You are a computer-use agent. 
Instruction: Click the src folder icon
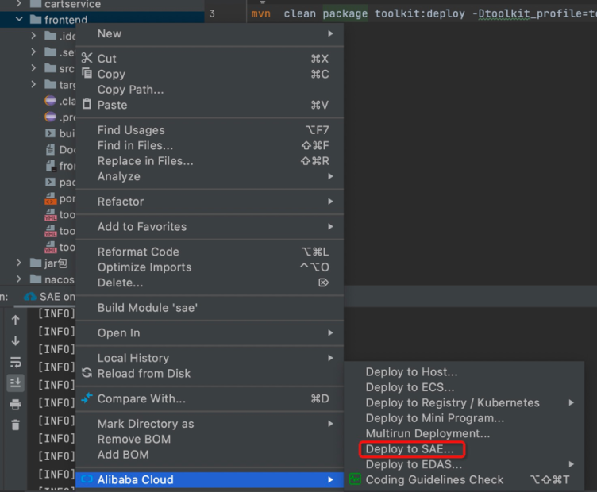(x=50, y=68)
